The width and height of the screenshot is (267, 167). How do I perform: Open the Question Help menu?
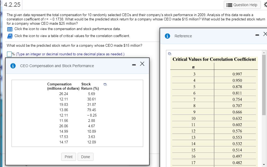[242, 5]
